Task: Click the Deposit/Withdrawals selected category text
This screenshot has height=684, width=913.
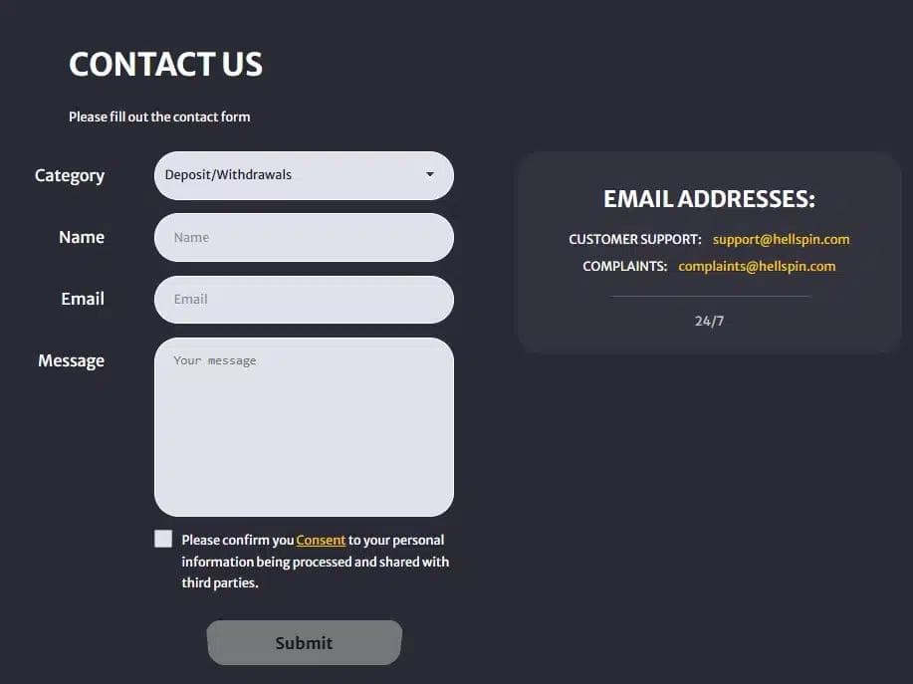Action: (x=228, y=174)
